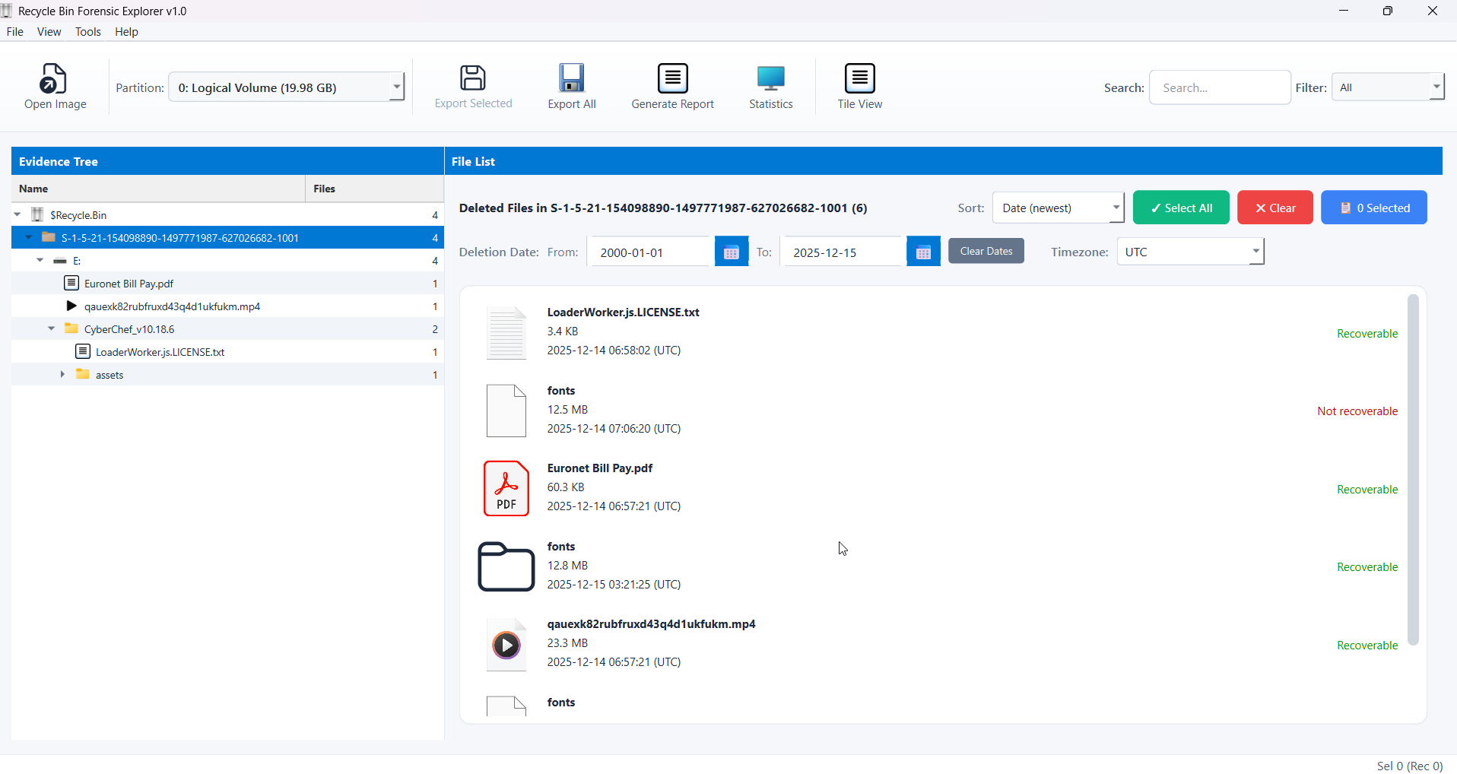
Task: Open the From date calendar picker
Action: coord(731,252)
